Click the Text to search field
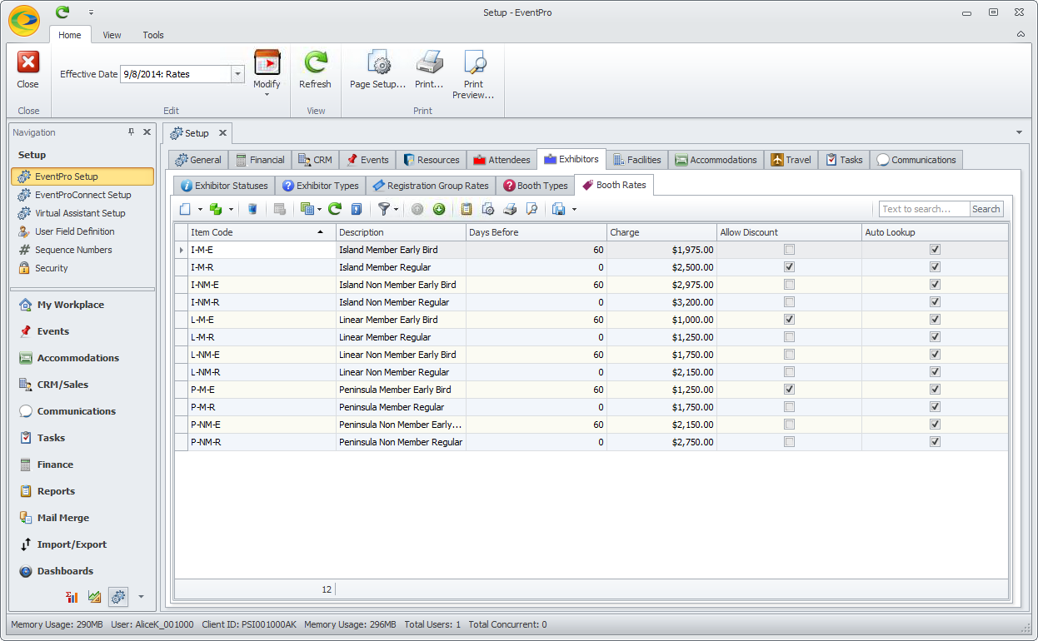Image resolution: width=1038 pixels, height=641 pixels. [924, 209]
